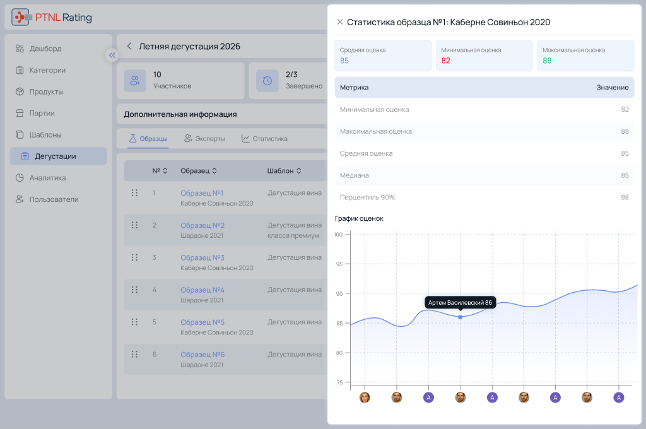Open the Образец №2 link
646x429 pixels.
tap(203, 225)
